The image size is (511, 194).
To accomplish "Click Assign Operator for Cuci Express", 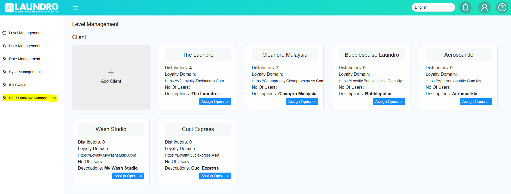I will [x=215, y=176].
